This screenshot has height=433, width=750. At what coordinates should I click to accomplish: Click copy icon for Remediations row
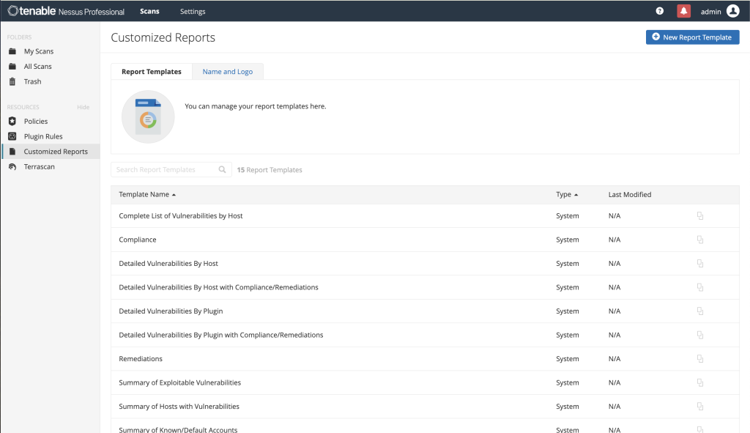pos(700,359)
